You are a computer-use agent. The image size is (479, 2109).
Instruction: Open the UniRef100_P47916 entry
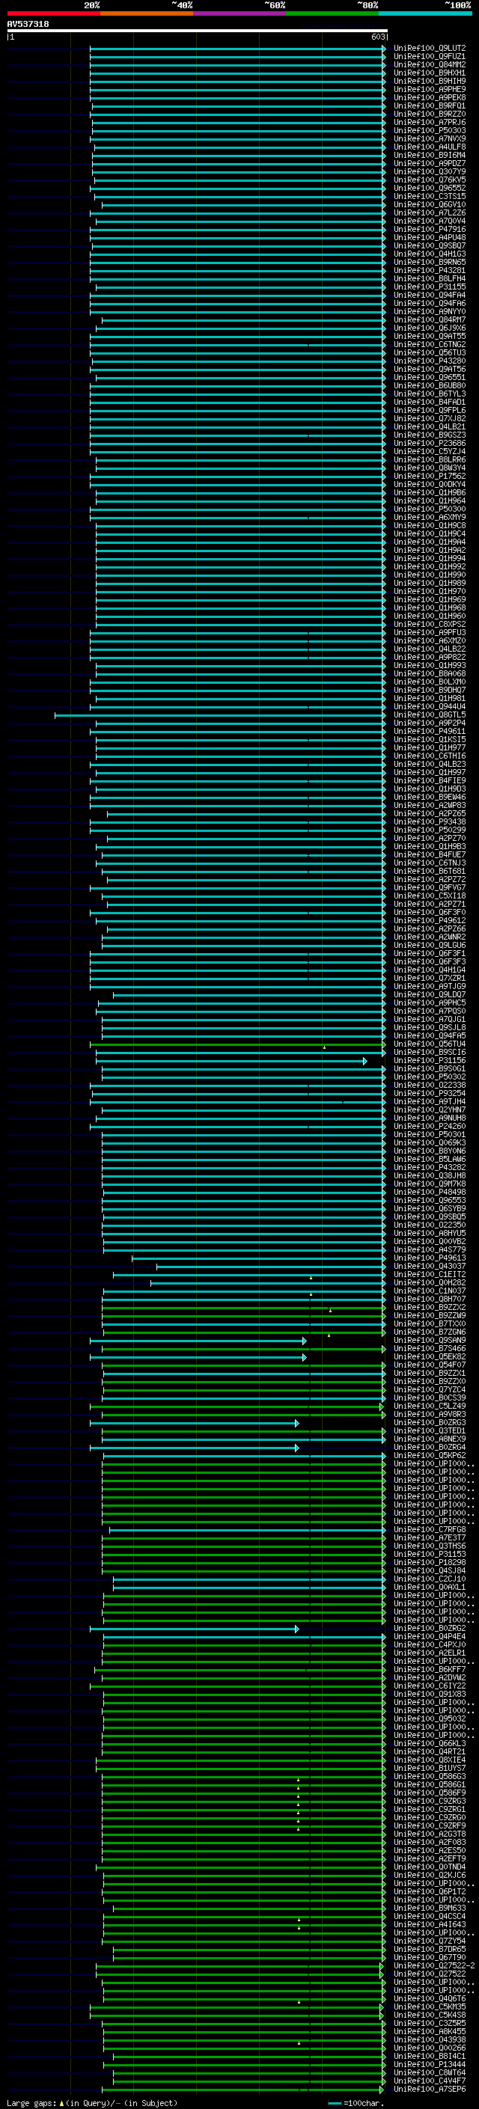(429, 229)
